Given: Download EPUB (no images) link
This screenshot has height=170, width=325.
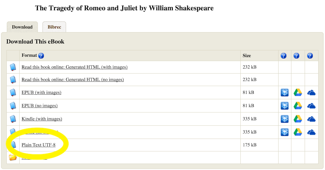Looking at the screenshot, I should [x=40, y=105].
